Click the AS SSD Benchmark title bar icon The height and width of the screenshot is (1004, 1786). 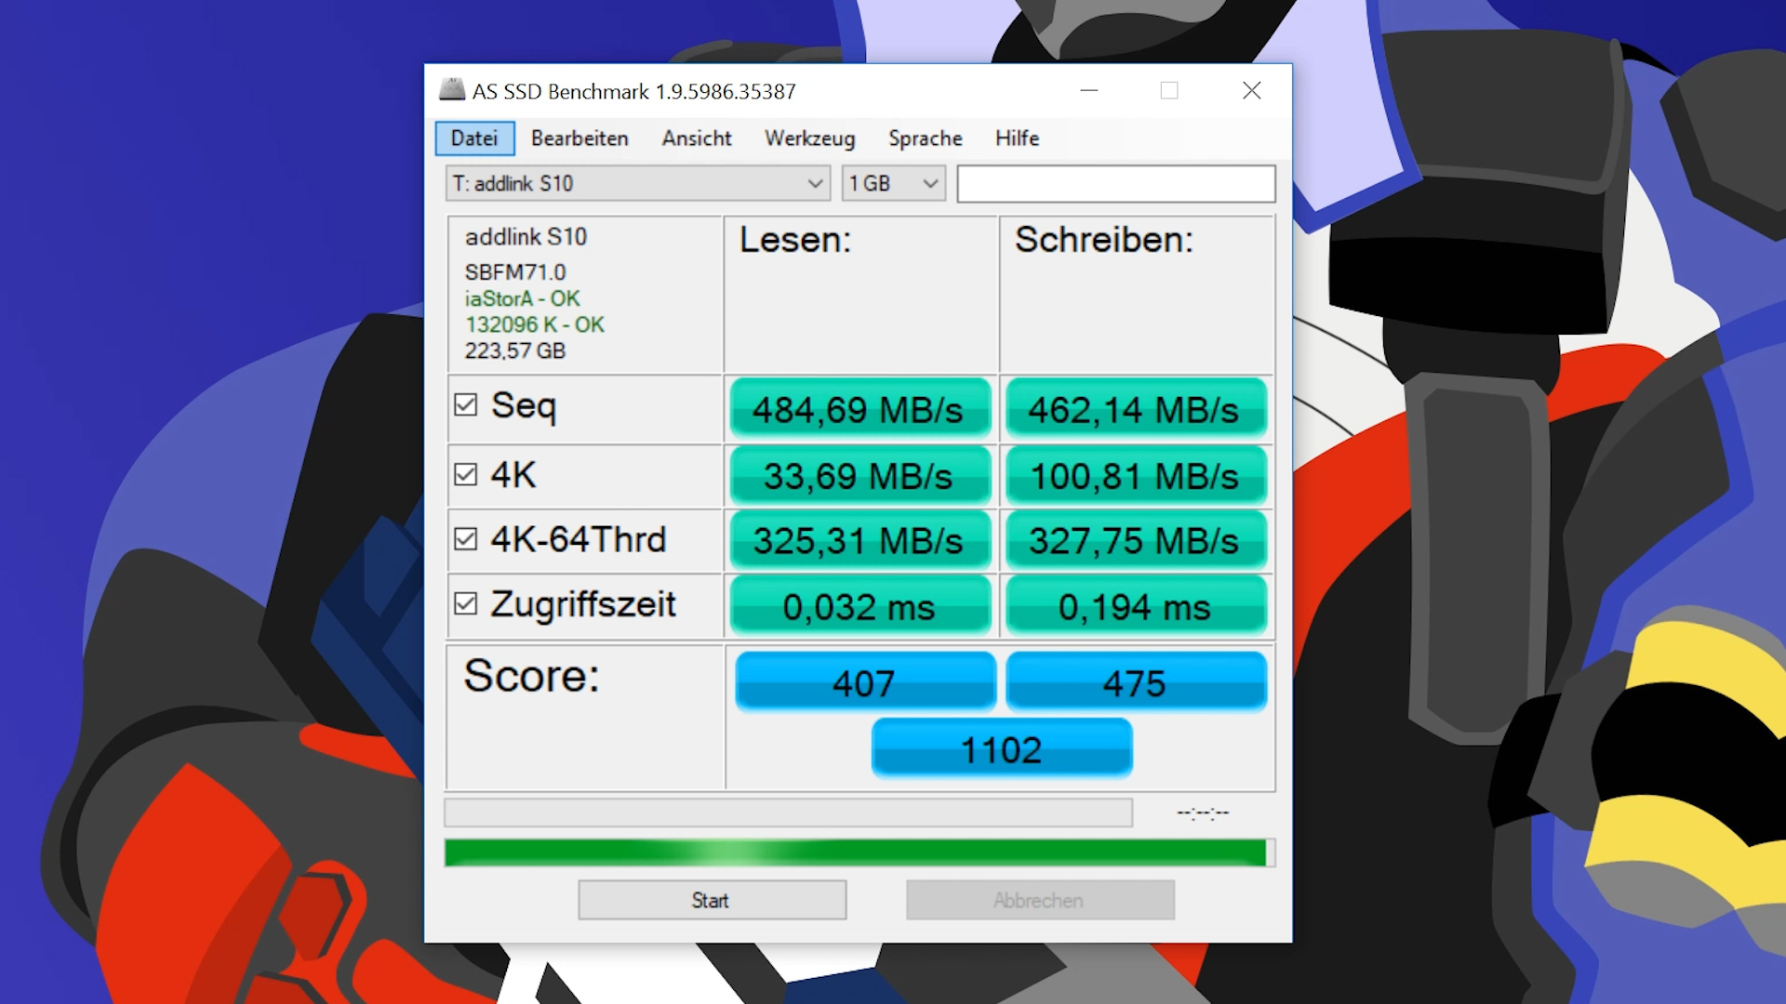click(452, 90)
